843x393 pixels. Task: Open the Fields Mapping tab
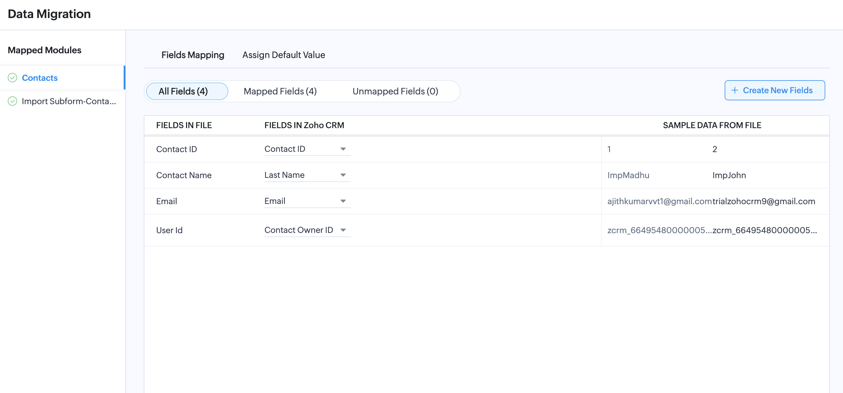click(x=193, y=55)
